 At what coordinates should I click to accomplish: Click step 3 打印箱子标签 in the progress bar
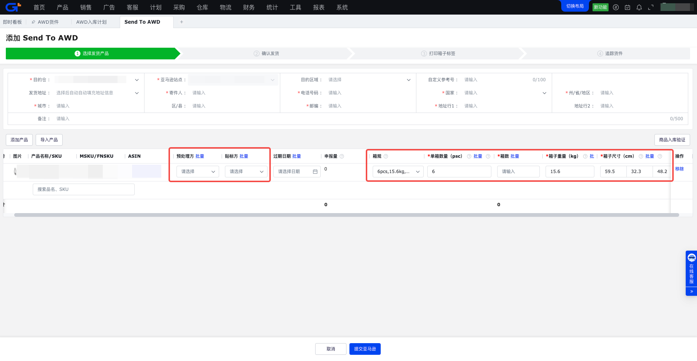438,54
